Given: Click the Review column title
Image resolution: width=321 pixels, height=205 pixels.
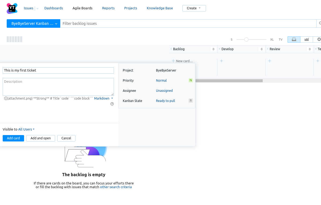Looking at the screenshot, I should click(x=275, y=49).
